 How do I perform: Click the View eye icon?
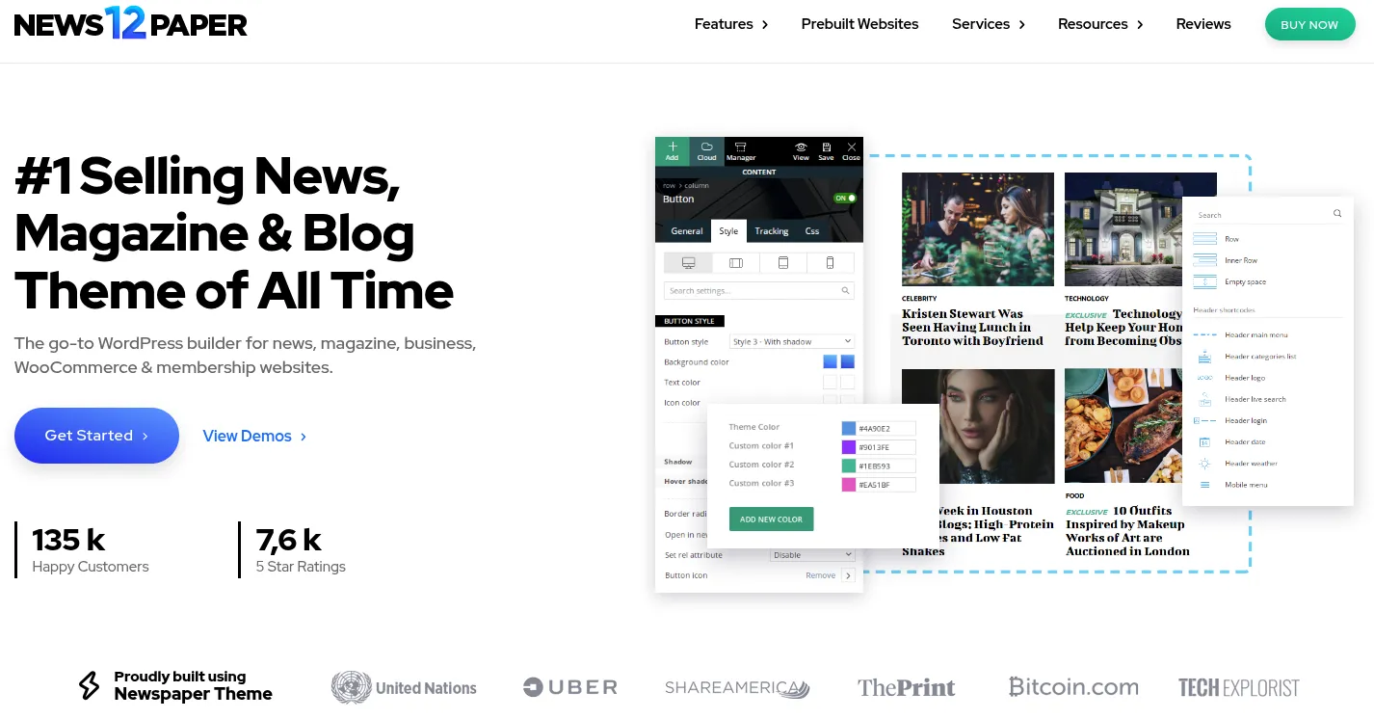coord(801,147)
